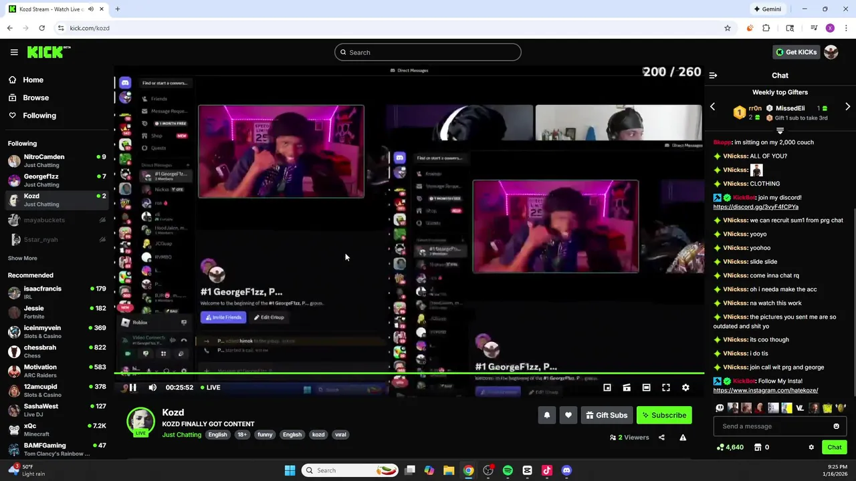Click the Kick bot emote in quick row
The height and width of the screenshot is (481, 856).
tap(720, 408)
